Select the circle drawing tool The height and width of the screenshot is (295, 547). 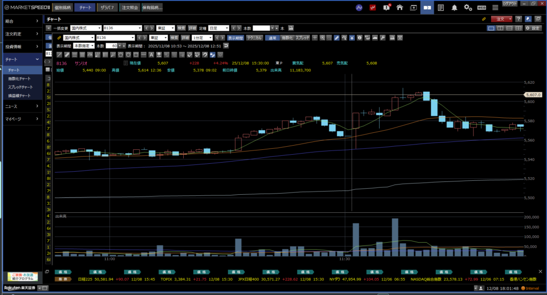click(x=129, y=54)
